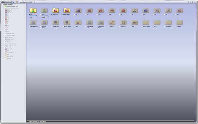
Task: Open the BSI British flag folder
Action: [89, 10]
